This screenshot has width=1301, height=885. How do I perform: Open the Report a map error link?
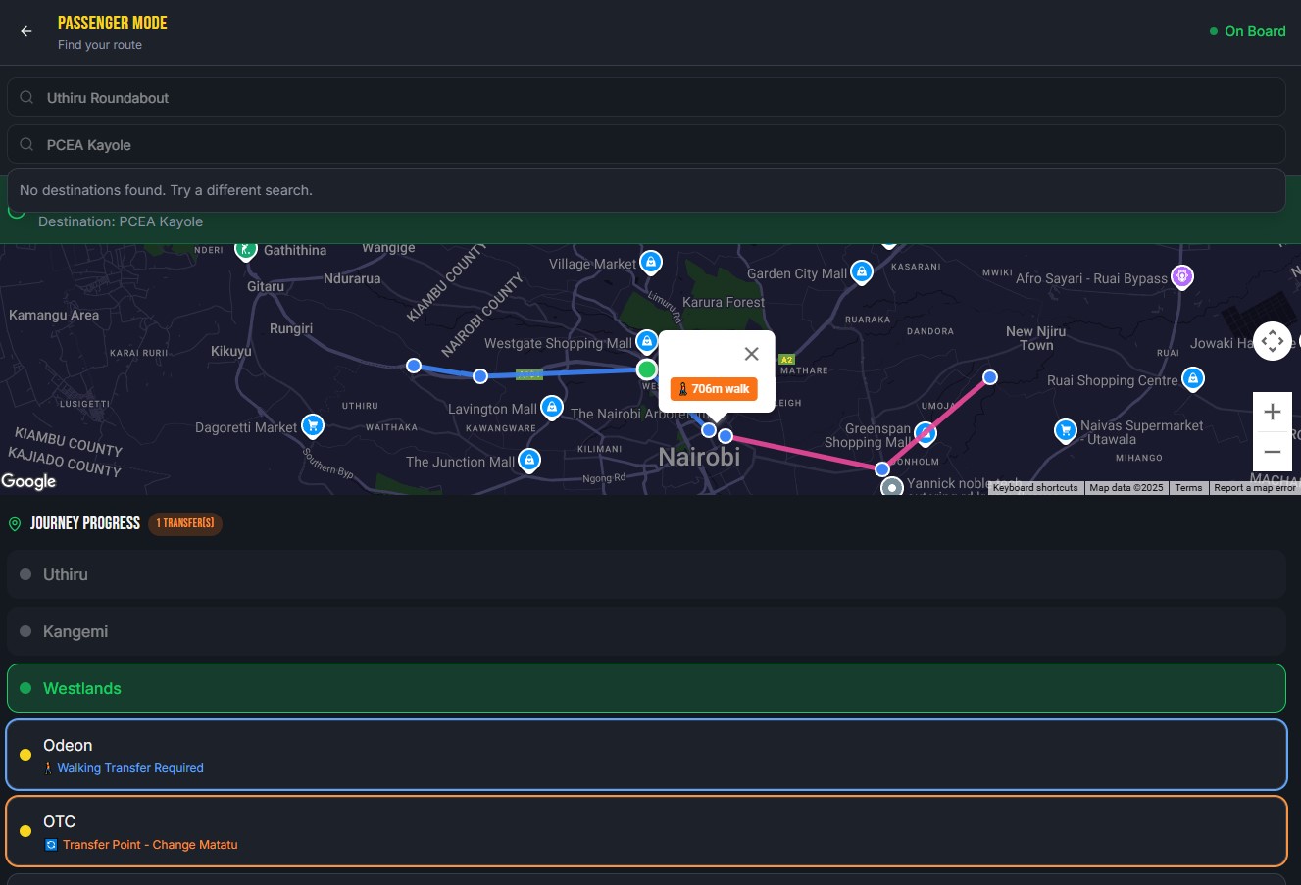pos(1255,487)
